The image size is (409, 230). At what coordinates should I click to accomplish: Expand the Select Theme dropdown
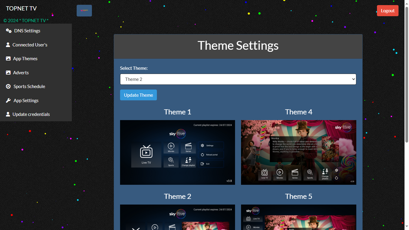pyautogui.click(x=238, y=79)
